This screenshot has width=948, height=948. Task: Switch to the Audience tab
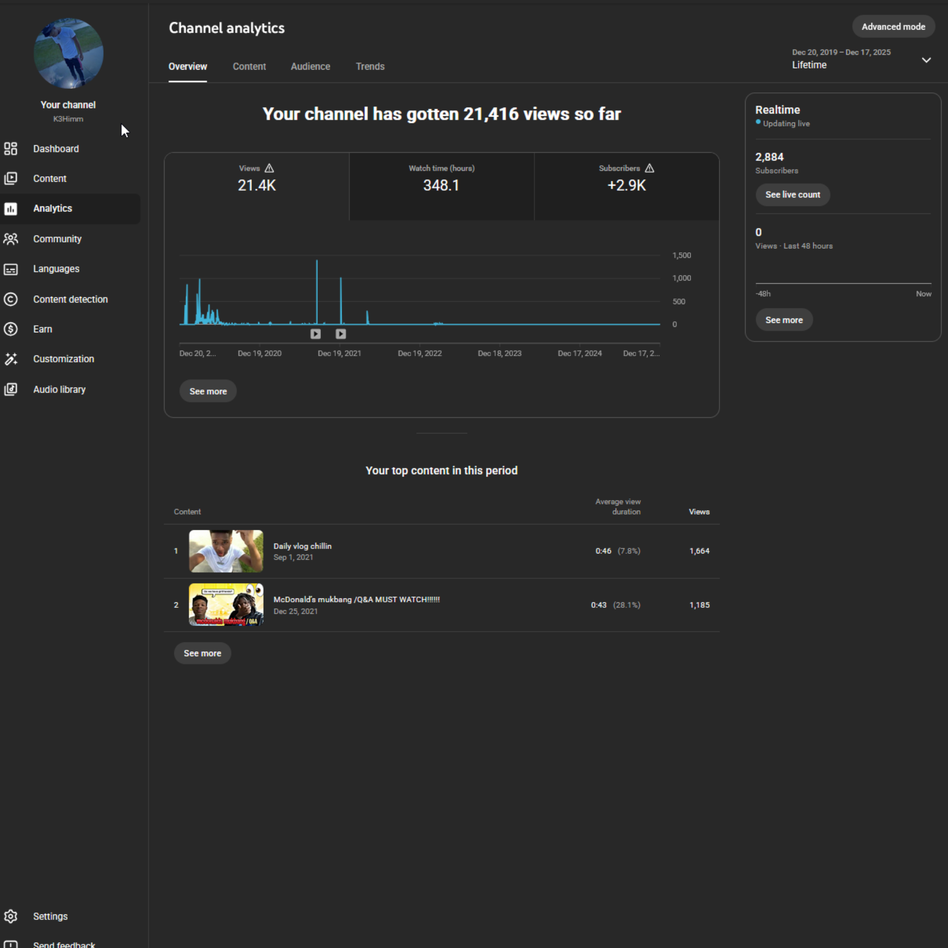[x=310, y=67]
